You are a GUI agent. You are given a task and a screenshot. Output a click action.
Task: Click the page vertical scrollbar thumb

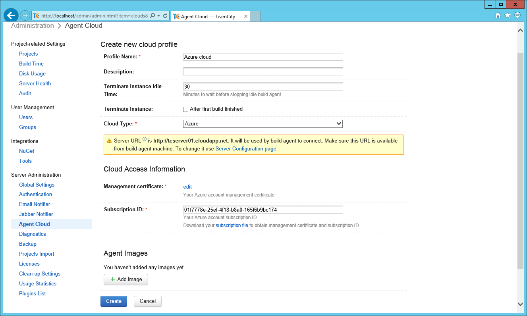521,160
